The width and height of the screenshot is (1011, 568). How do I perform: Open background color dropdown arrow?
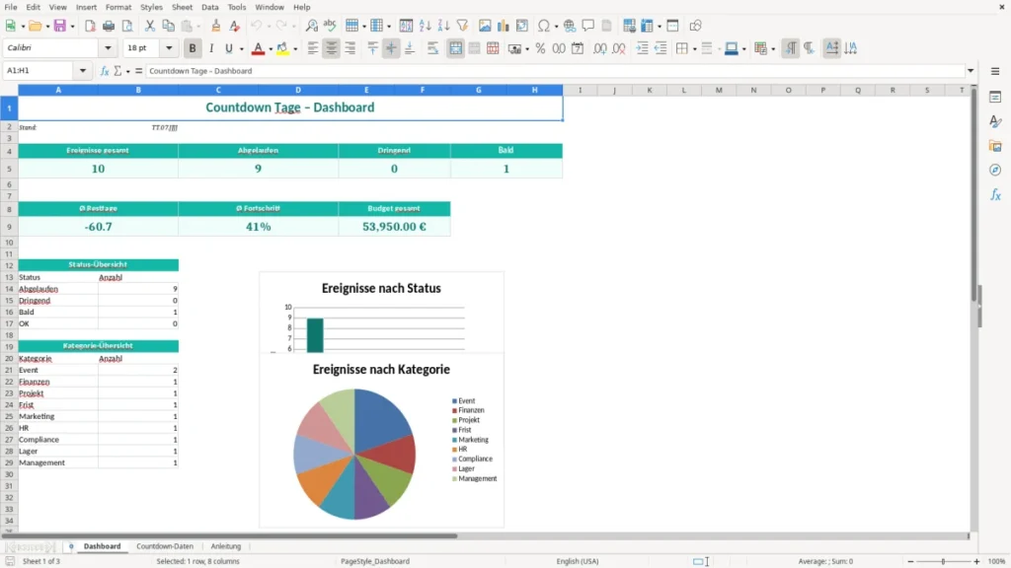click(295, 49)
